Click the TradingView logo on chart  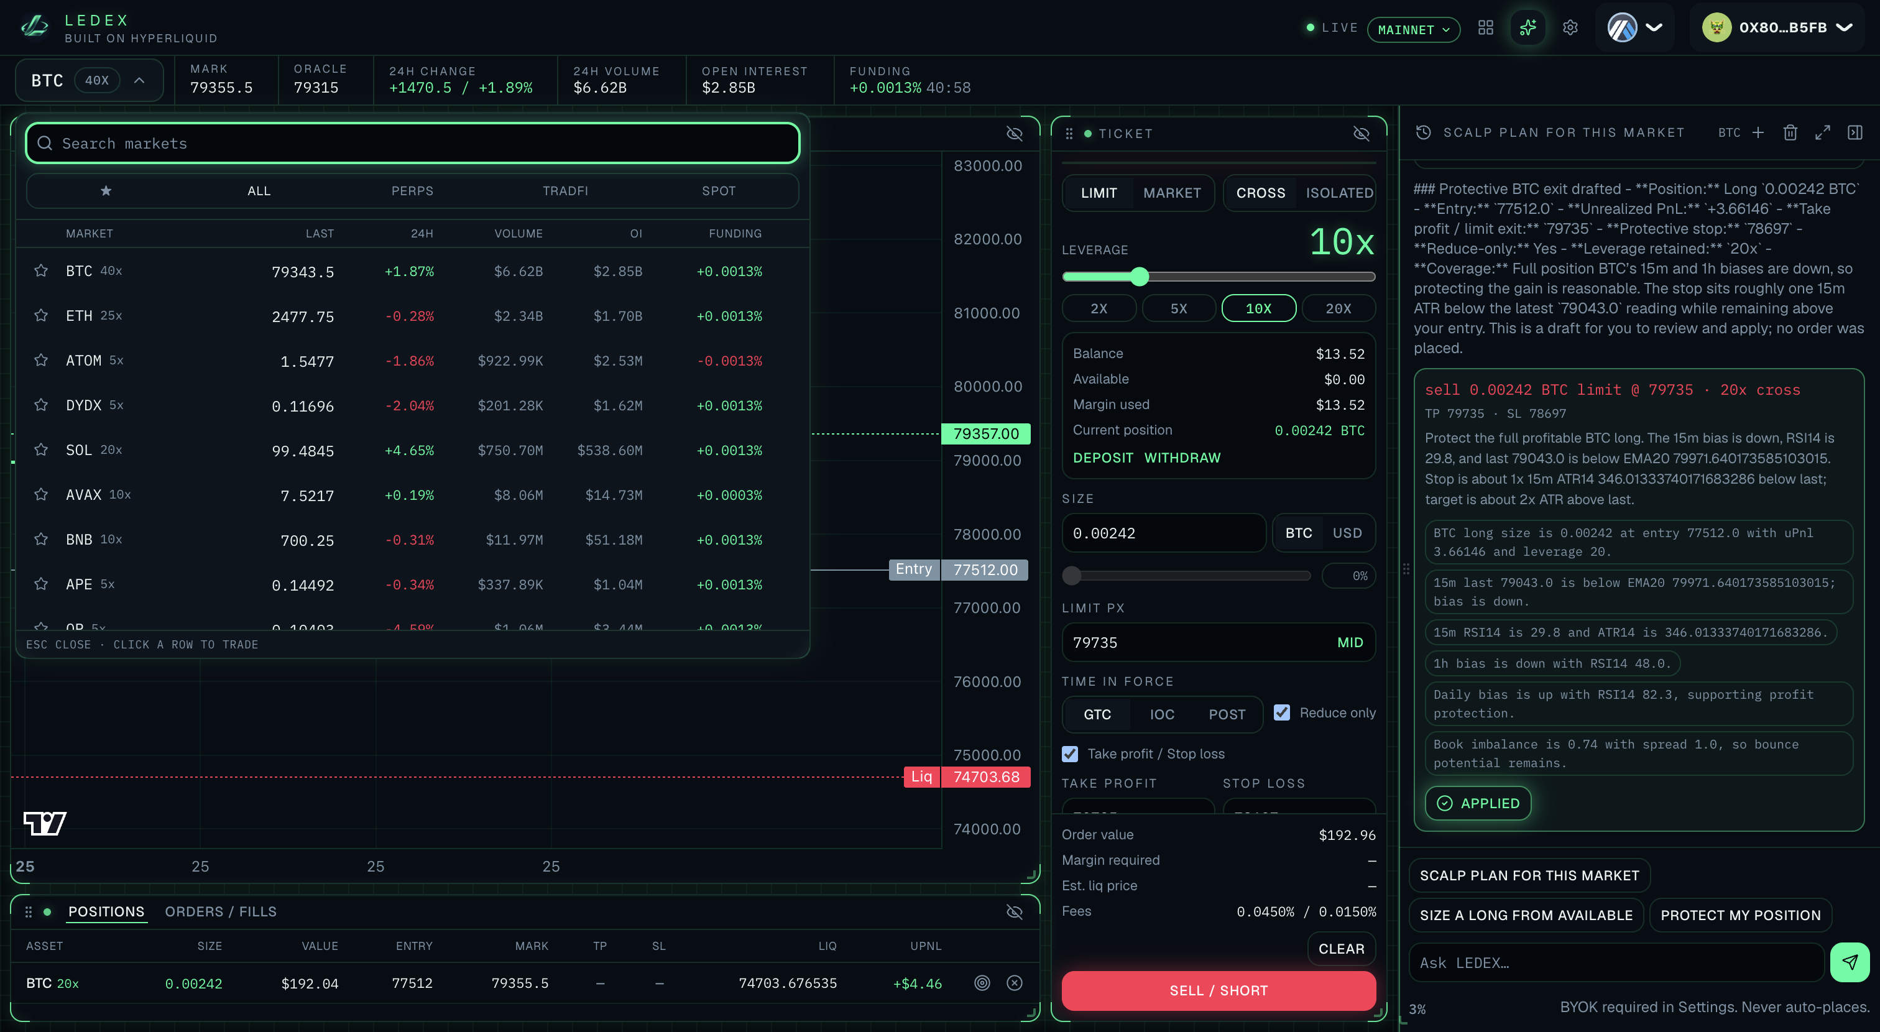pyautogui.click(x=45, y=823)
